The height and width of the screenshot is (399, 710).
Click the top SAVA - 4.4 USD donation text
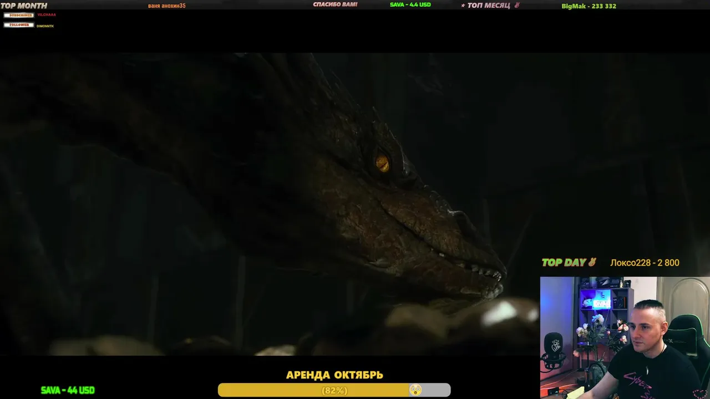point(410,4)
